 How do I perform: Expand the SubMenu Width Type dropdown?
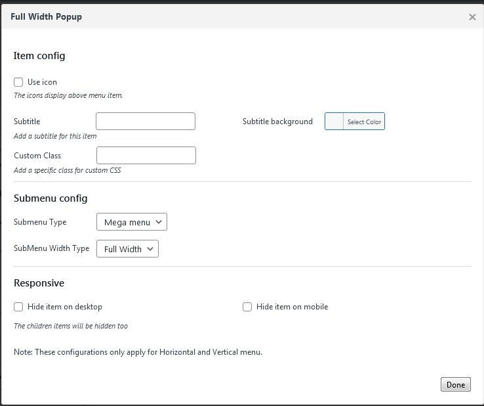click(x=127, y=249)
